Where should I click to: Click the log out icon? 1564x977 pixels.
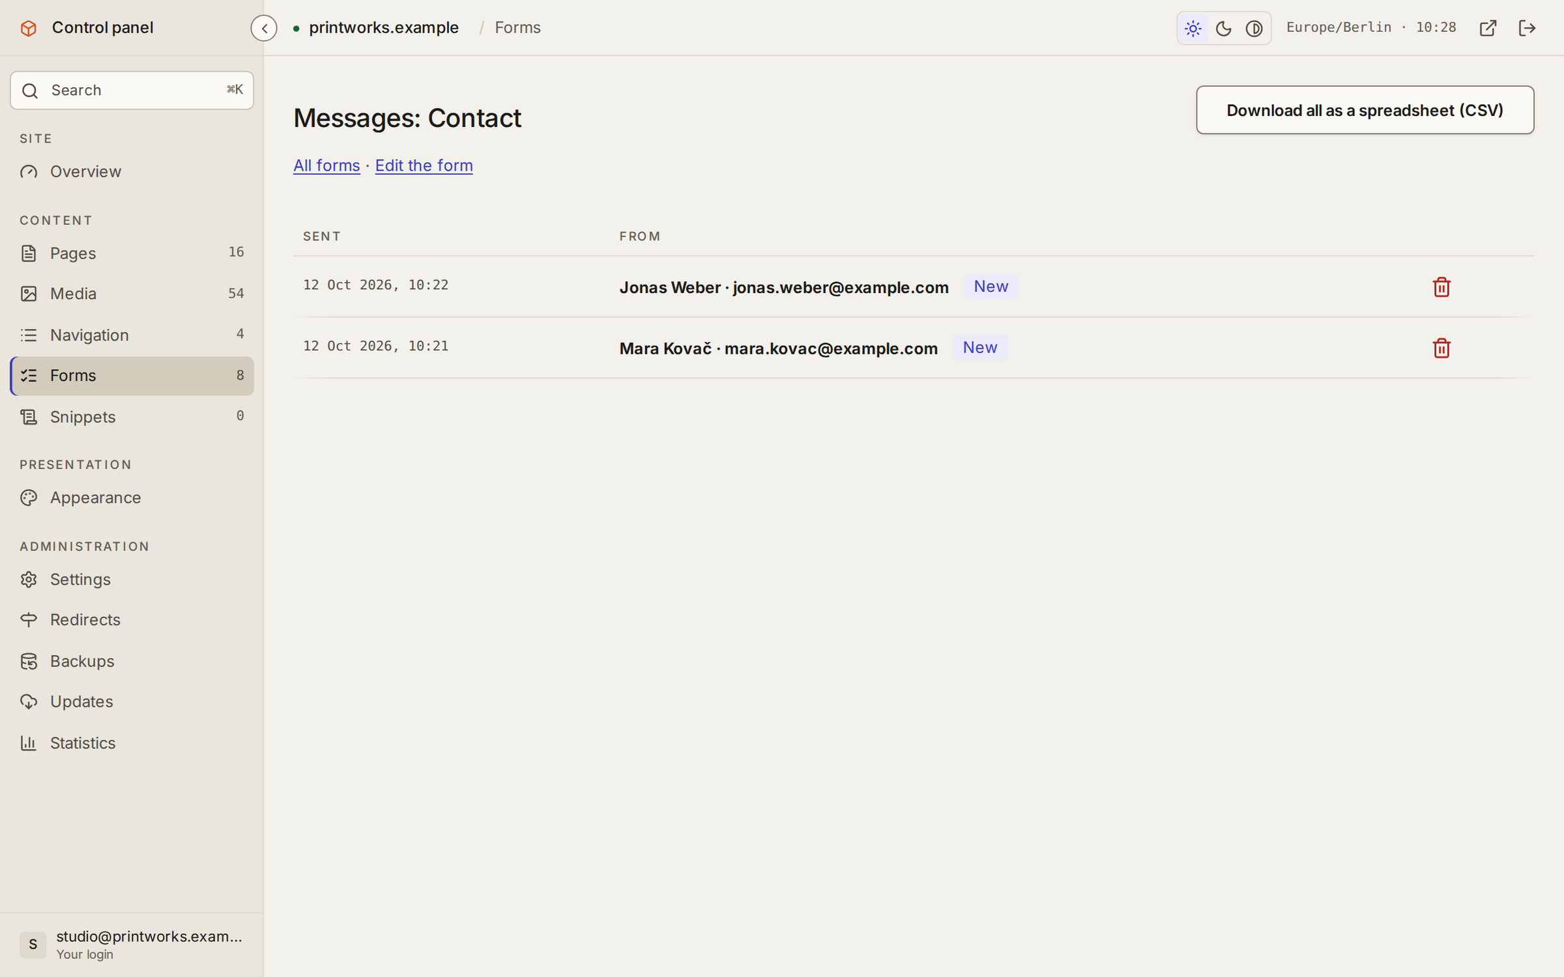pyautogui.click(x=1527, y=28)
